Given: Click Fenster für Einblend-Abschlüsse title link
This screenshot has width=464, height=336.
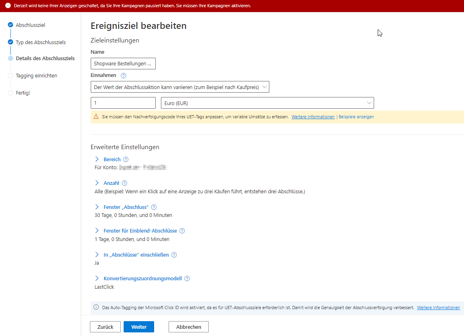Looking at the screenshot, I should (140, 231).
